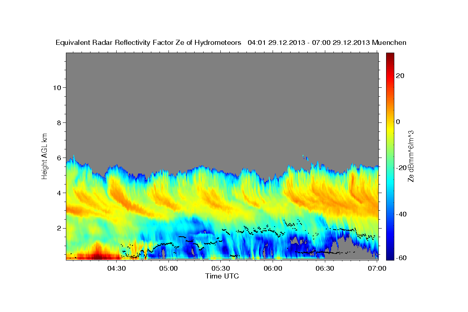Click the 10 km height tick label

click(x=57, y=87)
